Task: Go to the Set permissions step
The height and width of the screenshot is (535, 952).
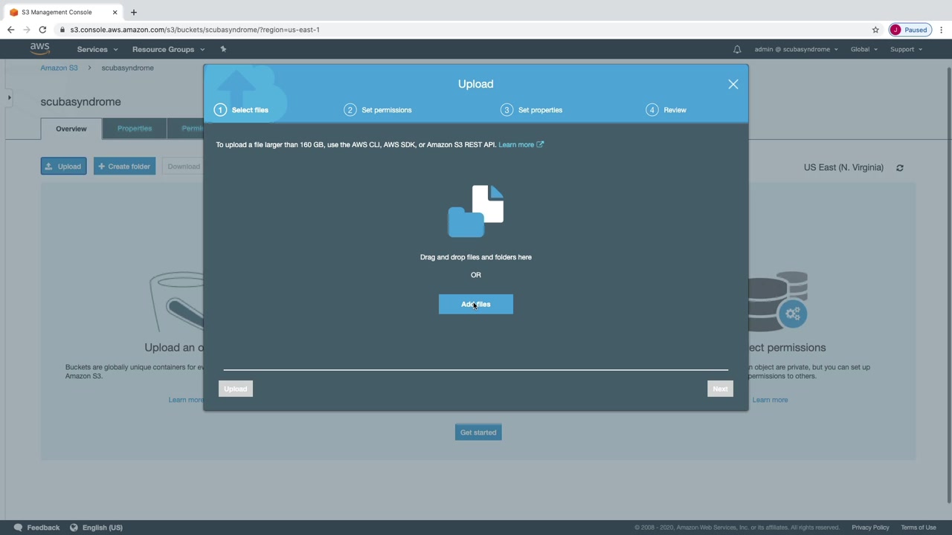Action: (x=378, y=110)
